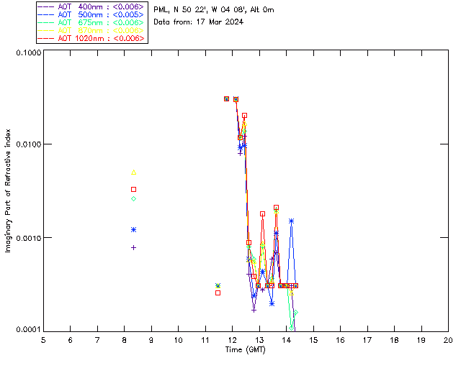Click x-axis tick label 8

pos(125,340)
